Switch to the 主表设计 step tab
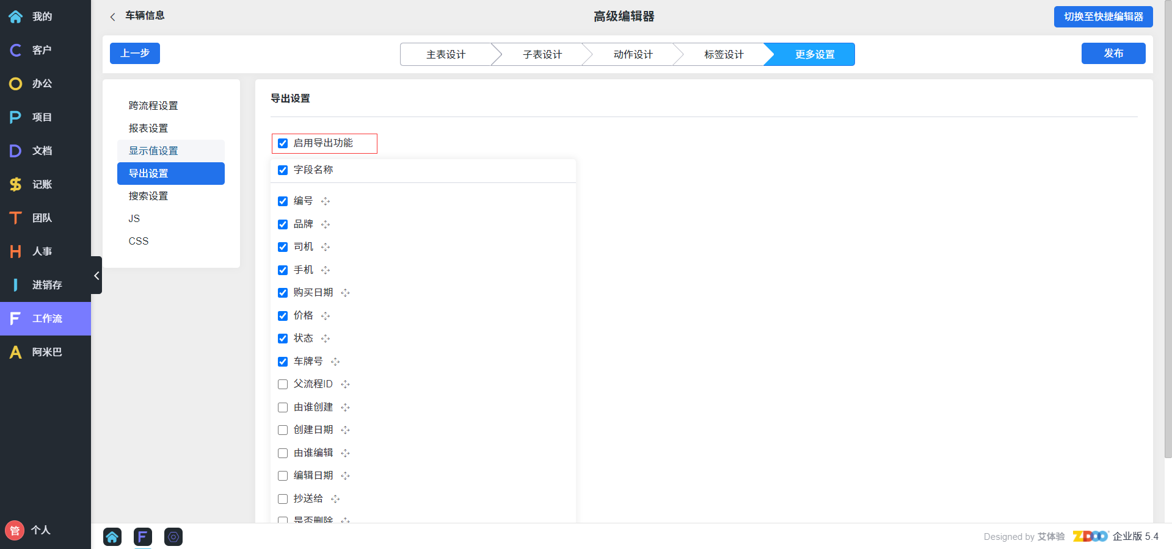Viewport: 1172px width, 549px height. [x=445, y=54]
